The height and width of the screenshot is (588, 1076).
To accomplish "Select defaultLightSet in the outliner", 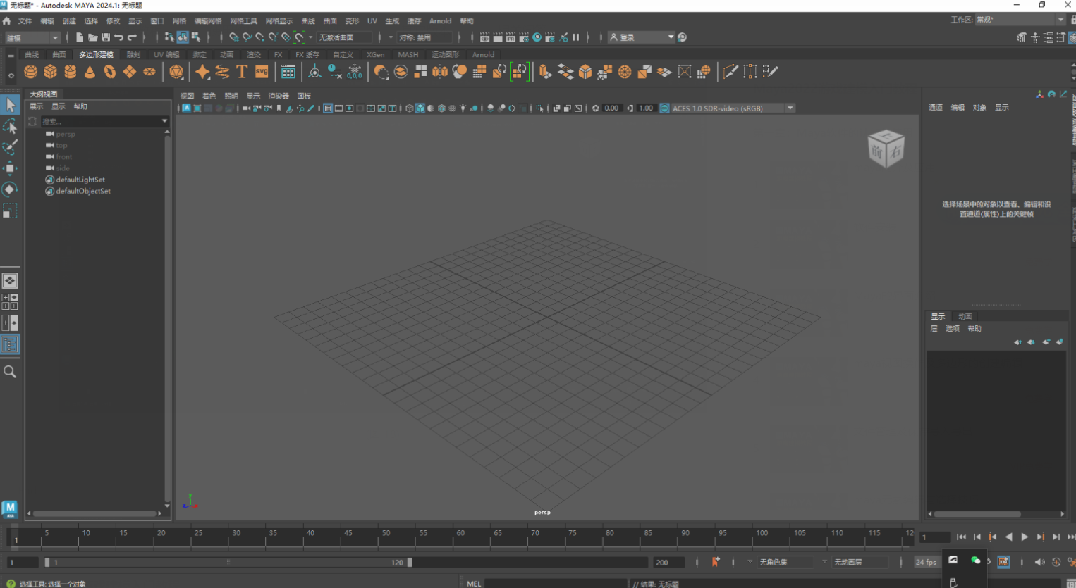I will pyautogui.click(x=80, y=180).
